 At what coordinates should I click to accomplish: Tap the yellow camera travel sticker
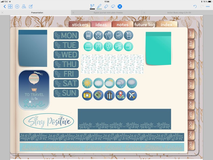[x=87, y=95]
